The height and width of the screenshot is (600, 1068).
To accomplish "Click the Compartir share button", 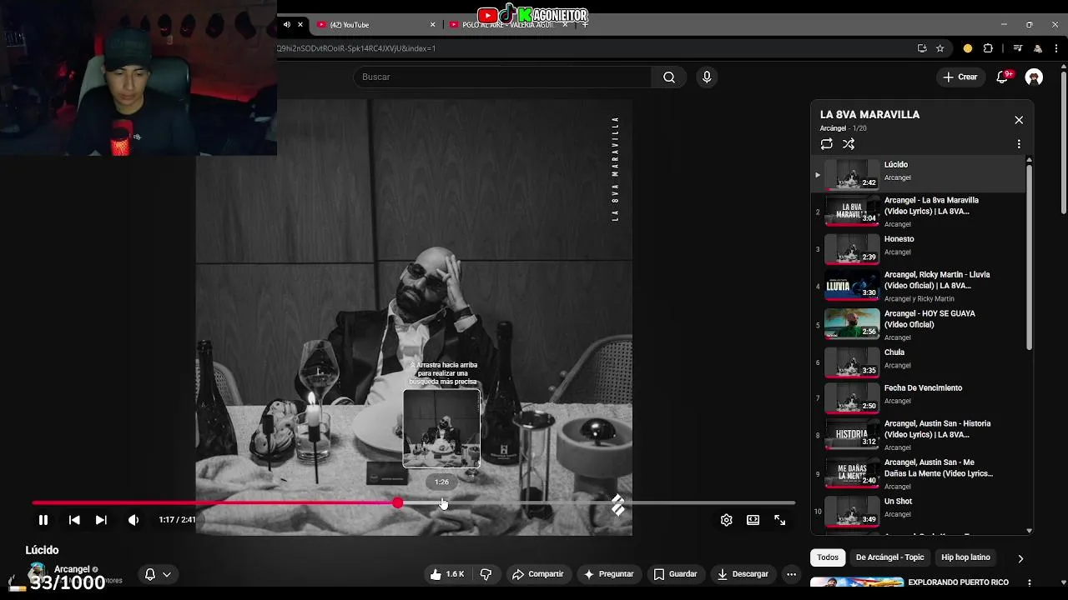I will click(x=537, y=574).
